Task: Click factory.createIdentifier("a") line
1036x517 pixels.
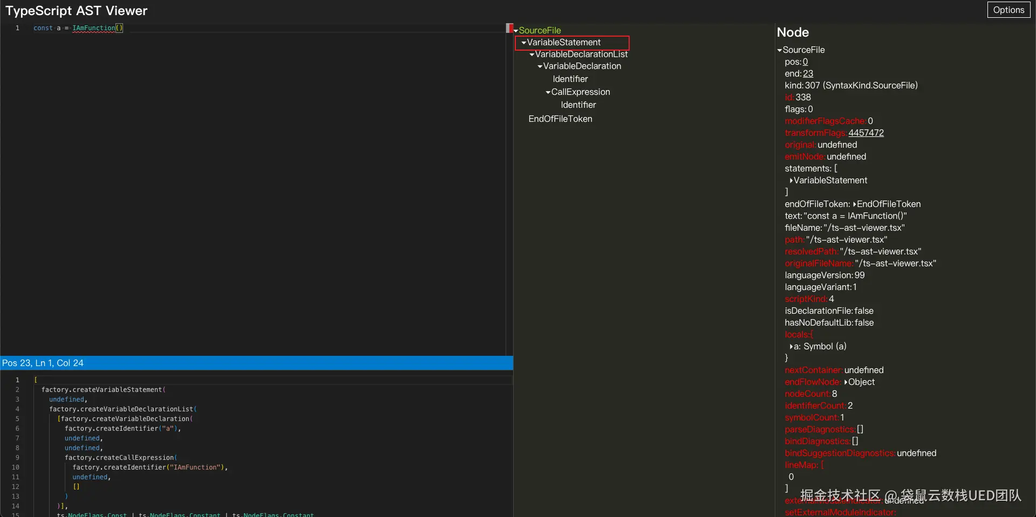Action: click(123, 429)
